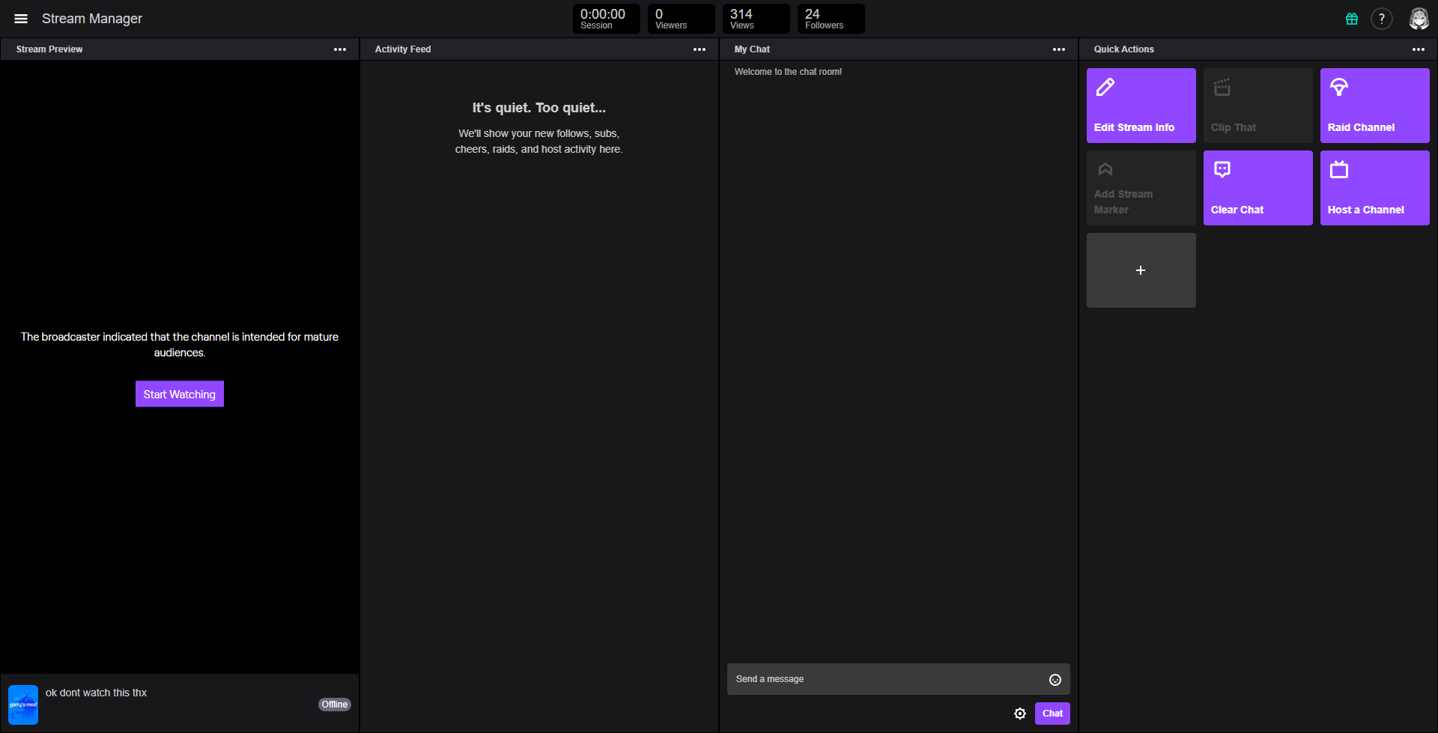This screenshot has width=1438, height=733.
Task: Expand Stream Preview panel options menu
Action: [x=340, y=49]
